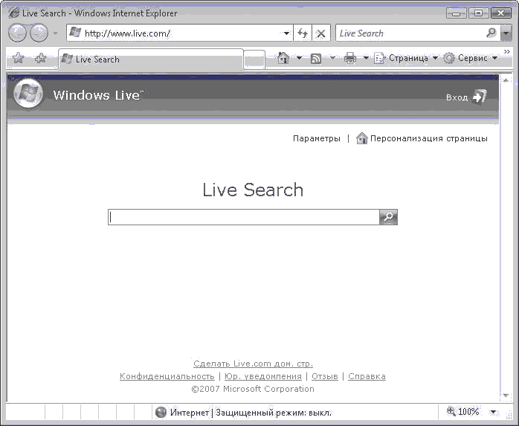Click the Internet Explorer title bar icon
This screenshot has height=426, width=519.
point(14,13)
